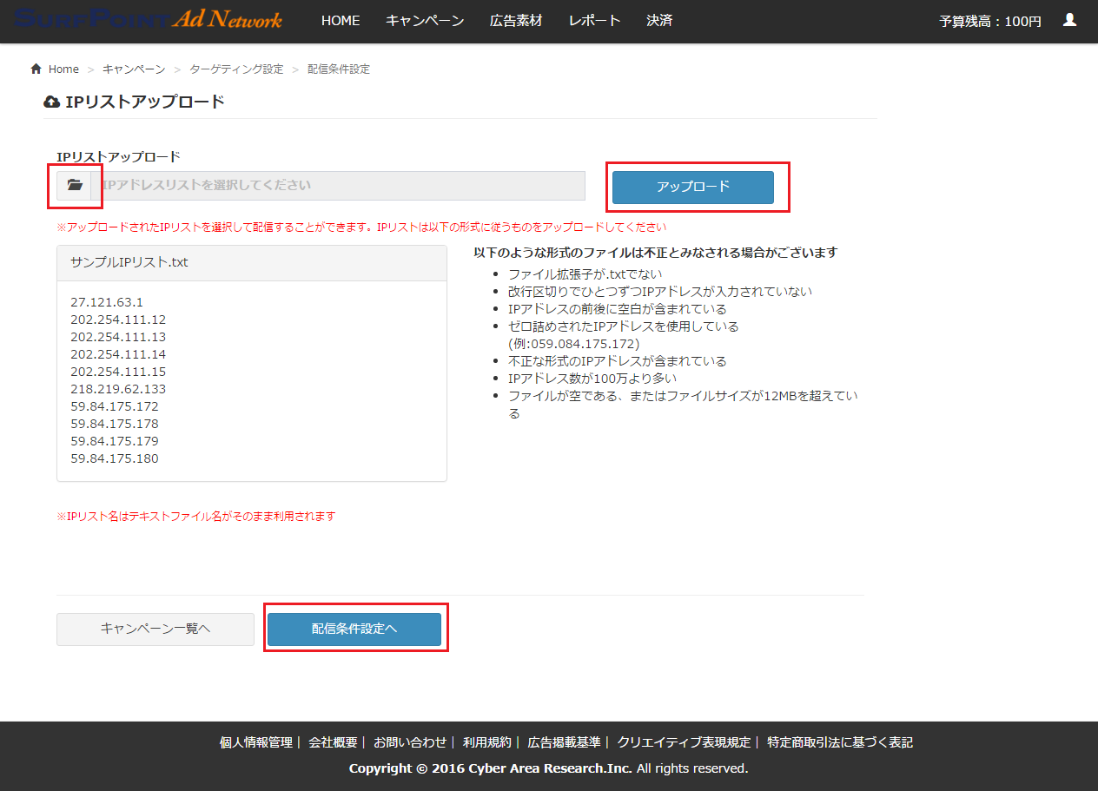Open the 決済 navigation item
This screenshot has width=1098, height=791.
click(659, 21)
